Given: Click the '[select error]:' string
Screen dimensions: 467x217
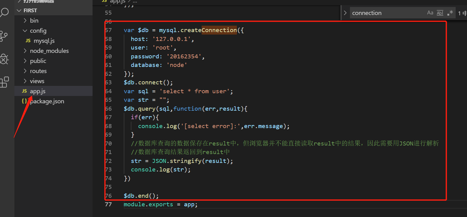Looking at the screenshot, I should (210, 126).
